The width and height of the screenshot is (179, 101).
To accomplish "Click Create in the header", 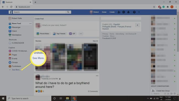I will pyautogui.click(x=112, y=12).
